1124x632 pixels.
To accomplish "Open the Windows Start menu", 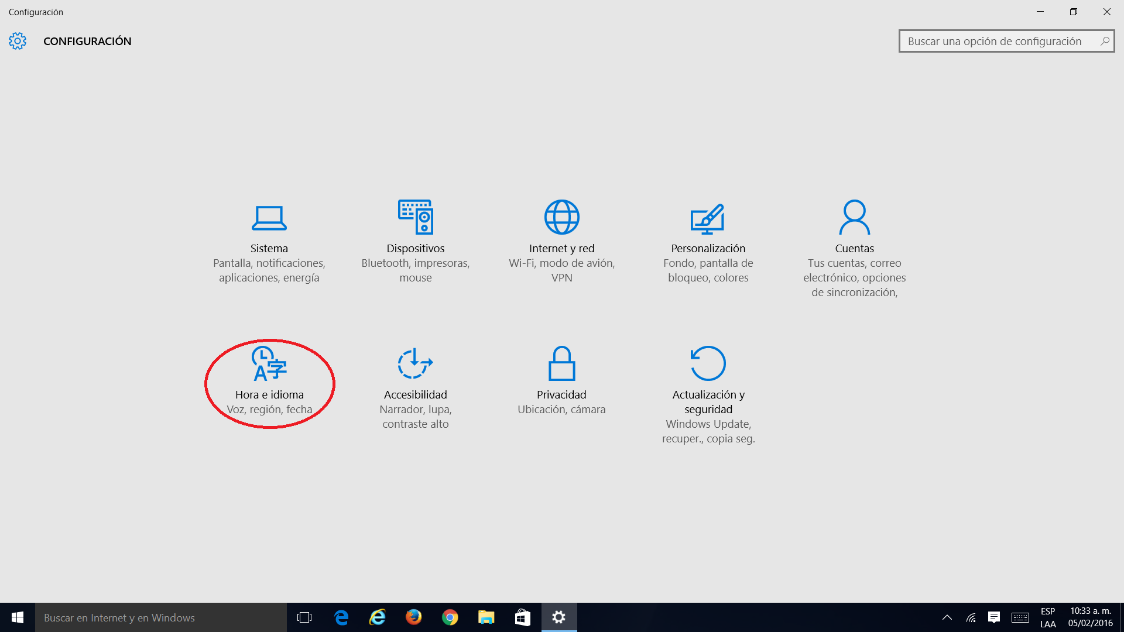I will click(18, 617).
